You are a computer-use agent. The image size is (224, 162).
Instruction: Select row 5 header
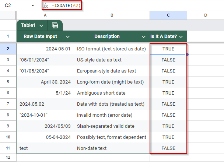point(8,82)
